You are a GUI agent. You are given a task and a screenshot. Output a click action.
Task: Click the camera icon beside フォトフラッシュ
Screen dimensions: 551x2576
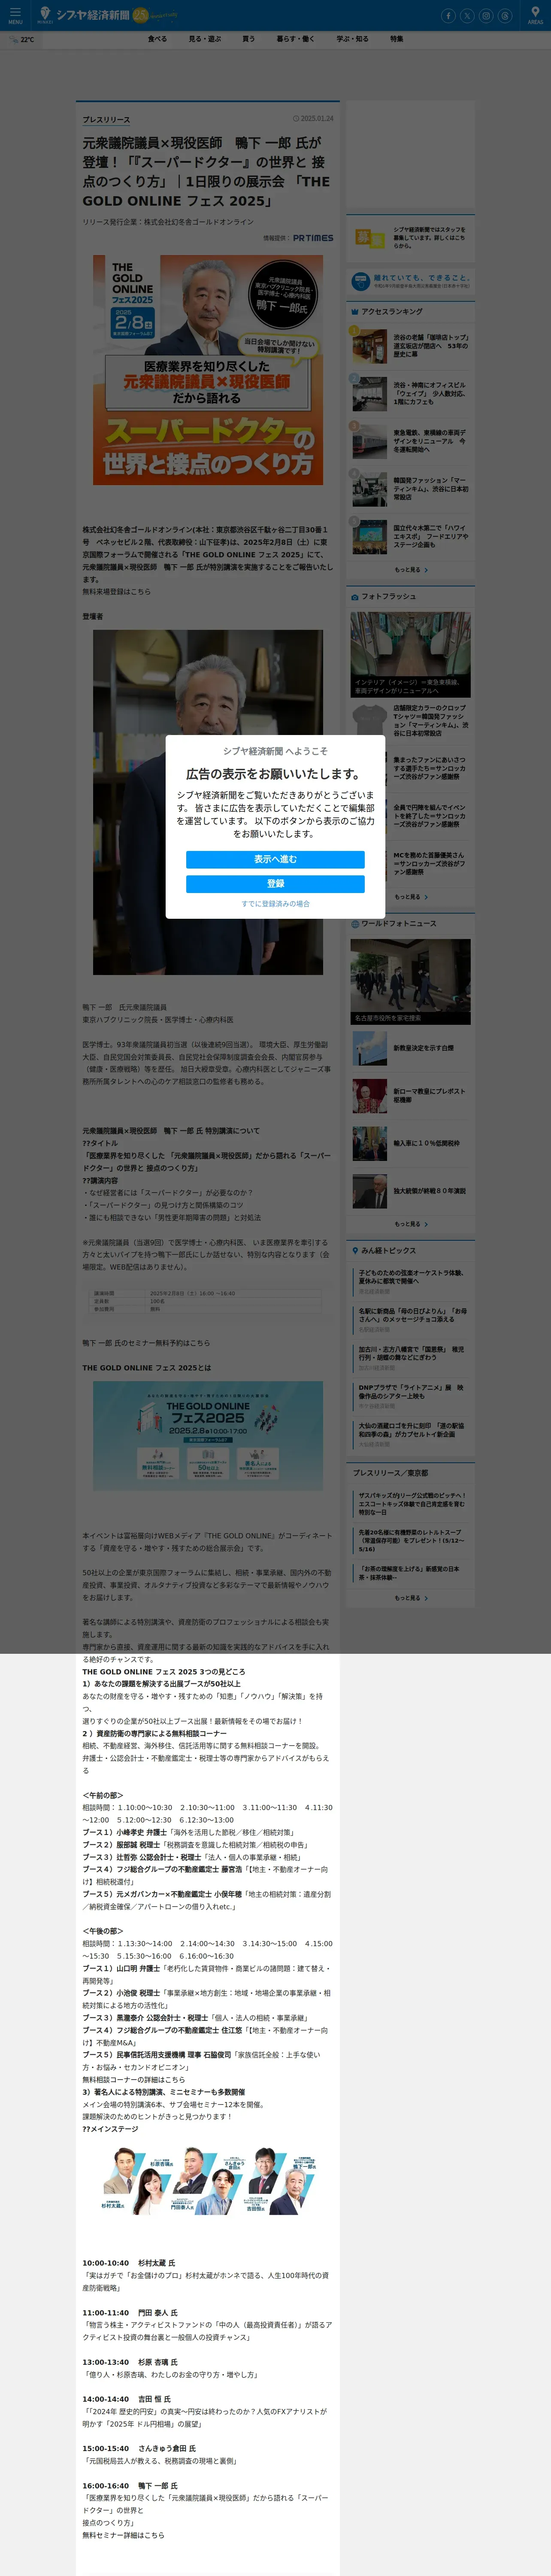click(x=355, y=597)
